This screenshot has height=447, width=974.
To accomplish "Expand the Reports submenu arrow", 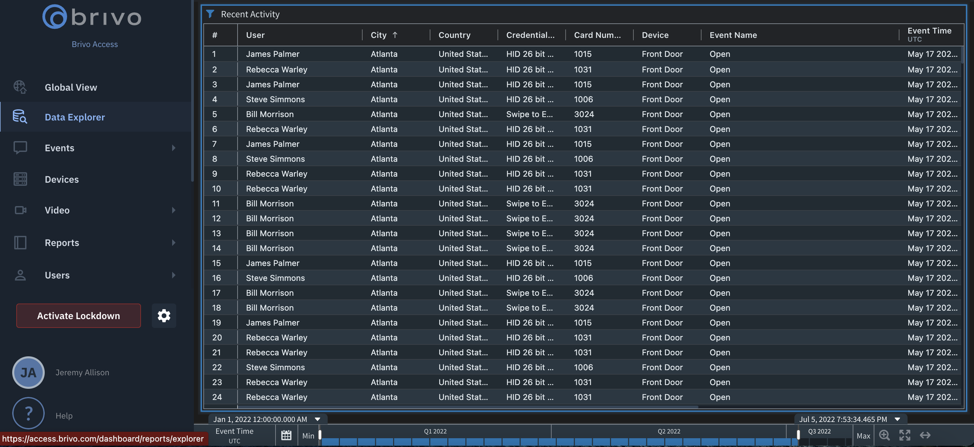I will click(174, 243).
